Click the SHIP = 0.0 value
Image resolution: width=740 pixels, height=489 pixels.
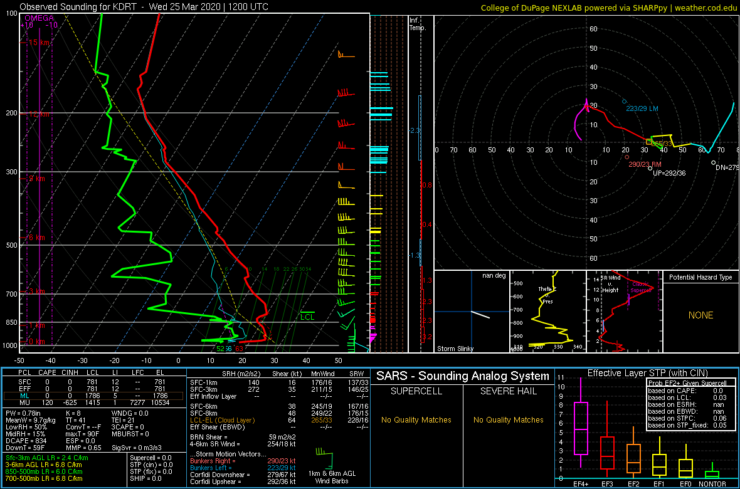click(x=146, y=478)
